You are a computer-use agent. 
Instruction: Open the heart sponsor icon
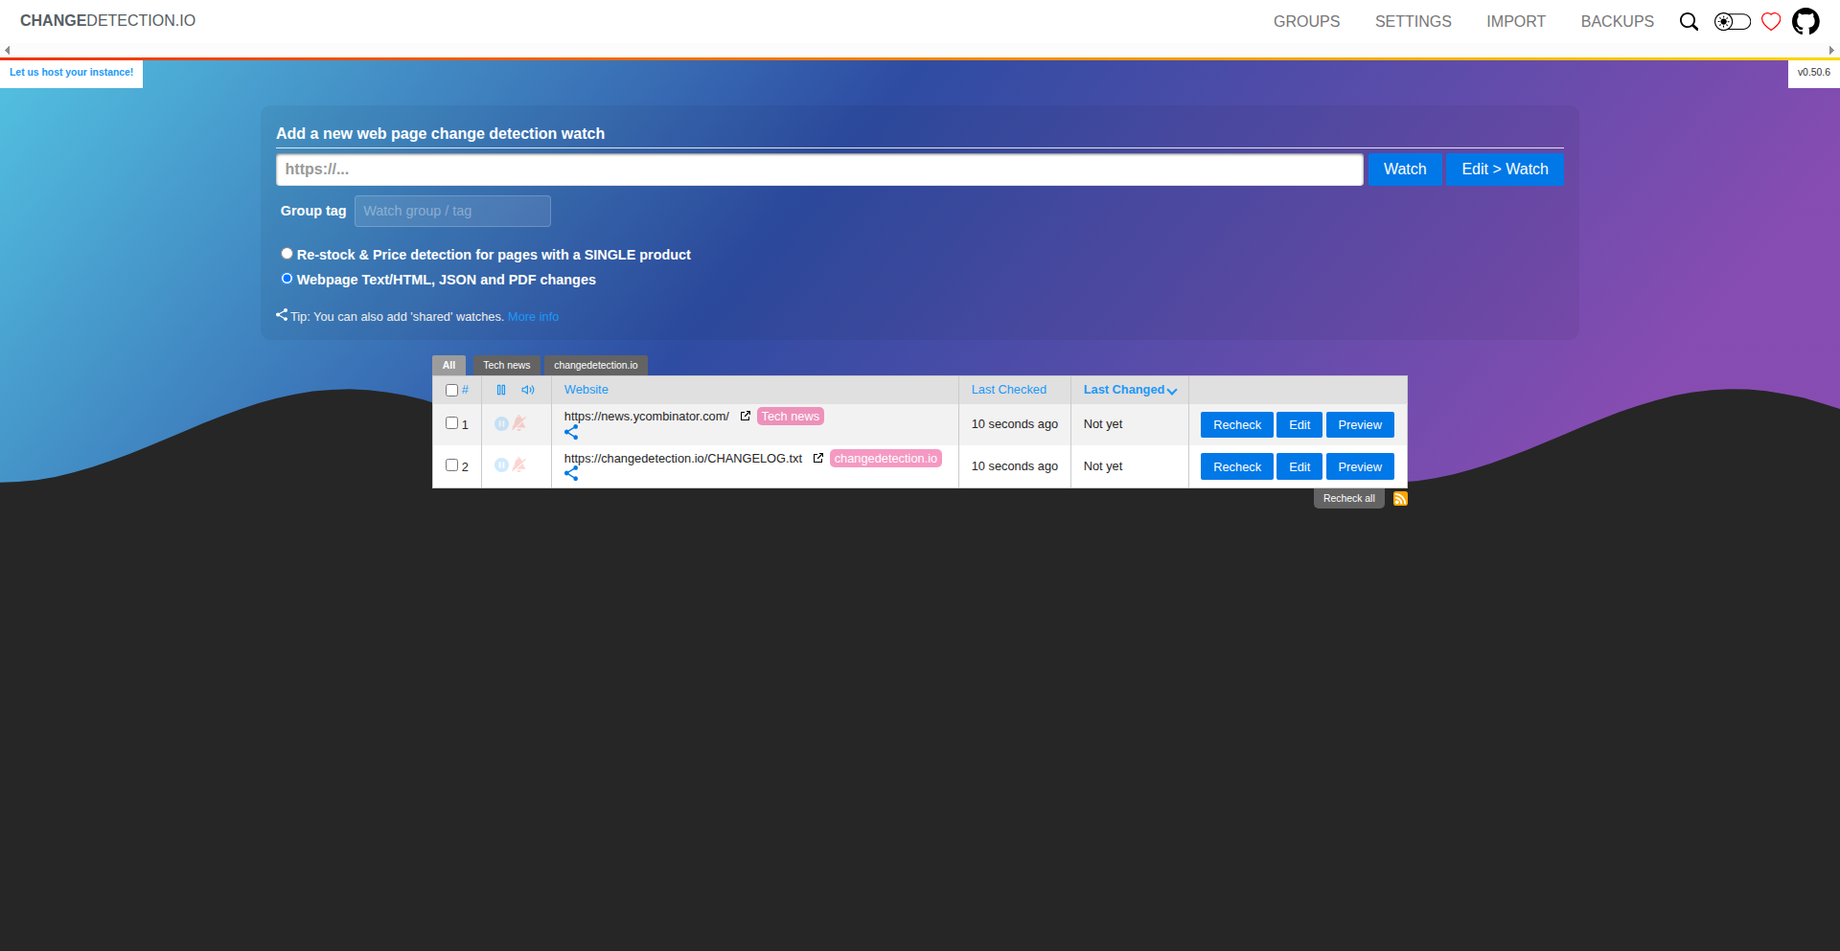click(1771, 21)
